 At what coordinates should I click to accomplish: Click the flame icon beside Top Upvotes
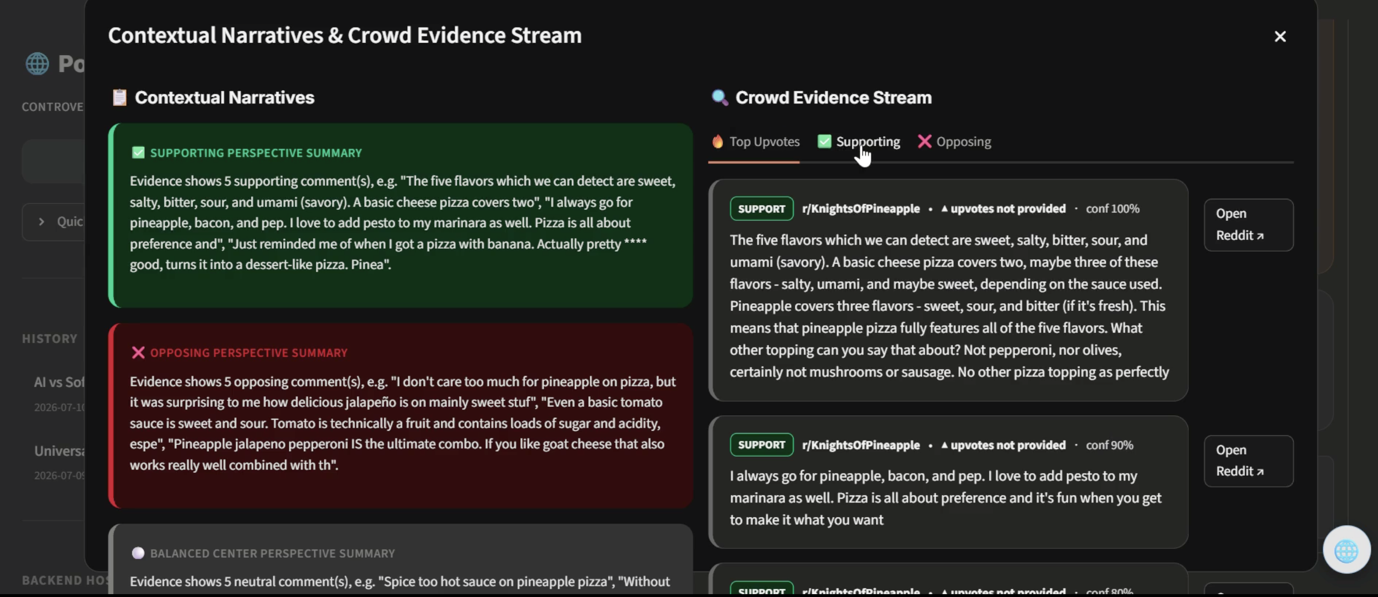point(717,142)
